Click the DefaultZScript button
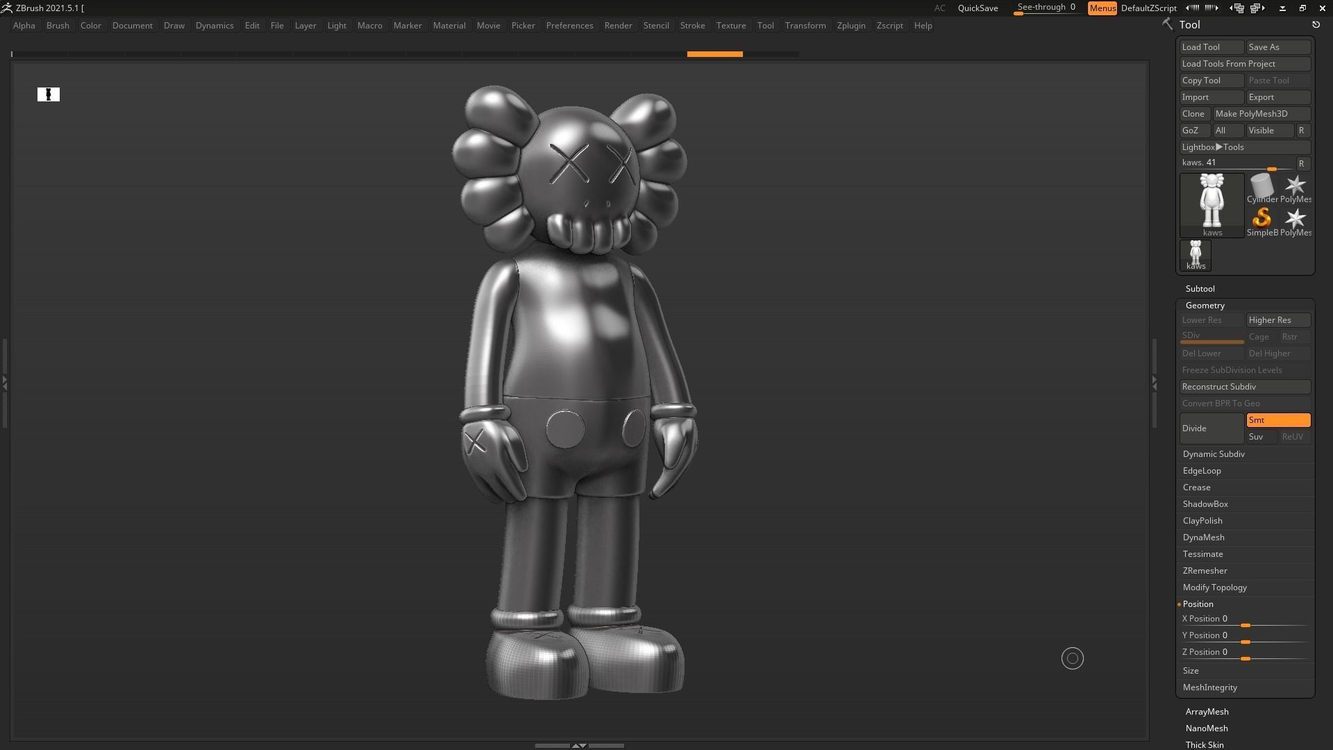This screenshot has height=750, width=1333. coord(1148,8)
